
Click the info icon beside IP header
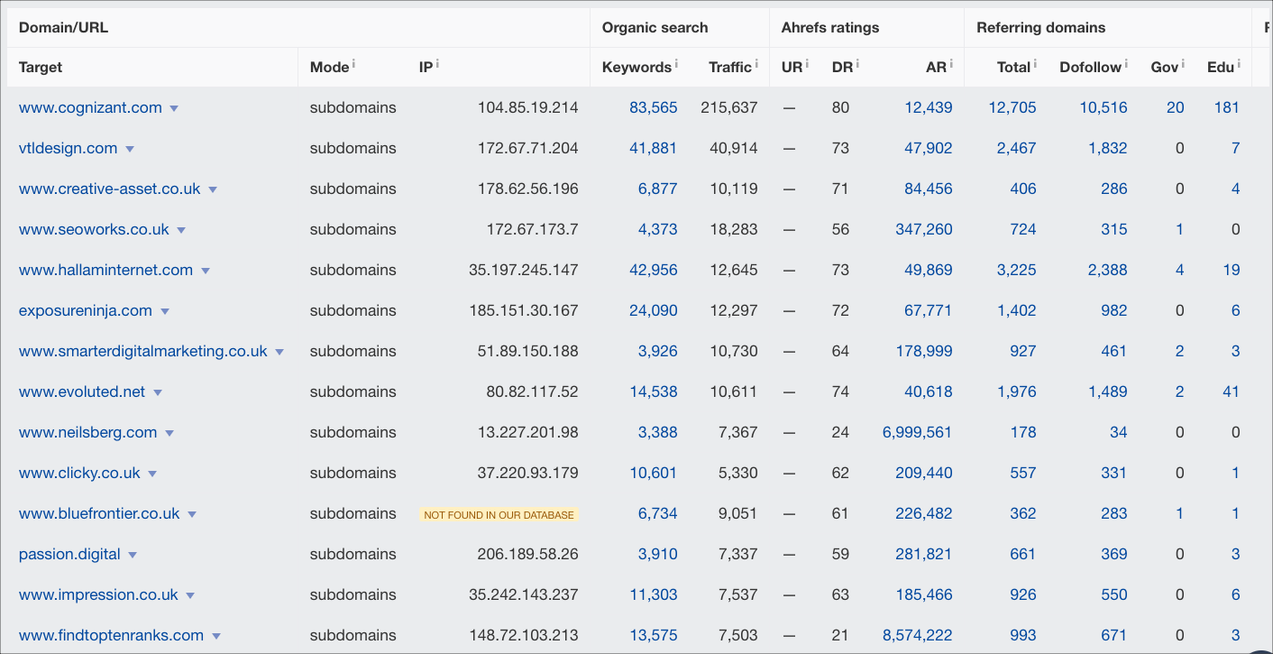(437, 64)
